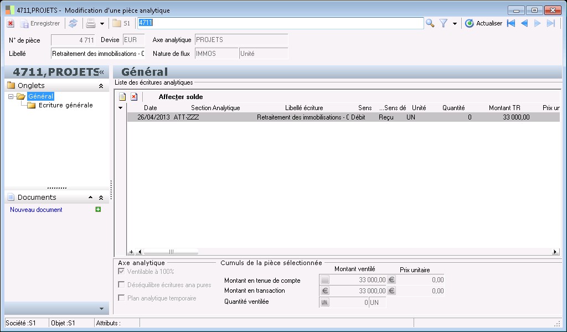Collapse the Onglets panel

click(x=101, y=86)
